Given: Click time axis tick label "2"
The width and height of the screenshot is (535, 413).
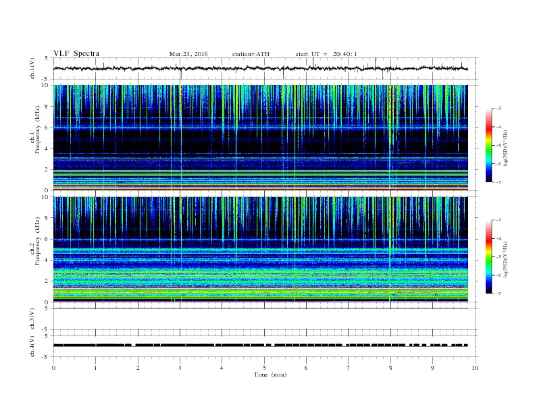Looking at the screenshot, I should tap(138, 368).
